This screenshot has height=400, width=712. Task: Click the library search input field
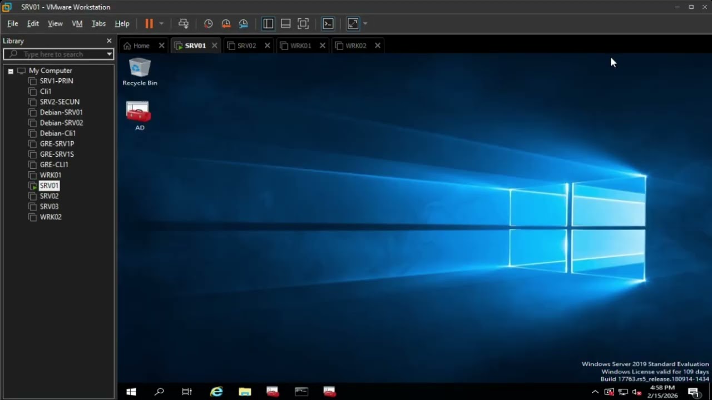tap(58, 54)
